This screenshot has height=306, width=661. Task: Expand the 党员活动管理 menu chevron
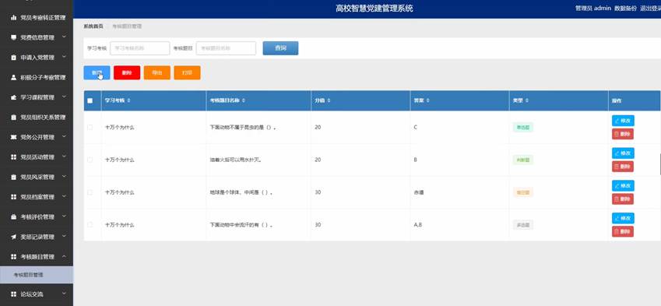click(64, 157)
